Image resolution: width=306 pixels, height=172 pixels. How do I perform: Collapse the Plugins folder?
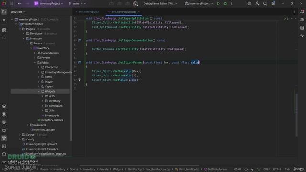(20, 29)
